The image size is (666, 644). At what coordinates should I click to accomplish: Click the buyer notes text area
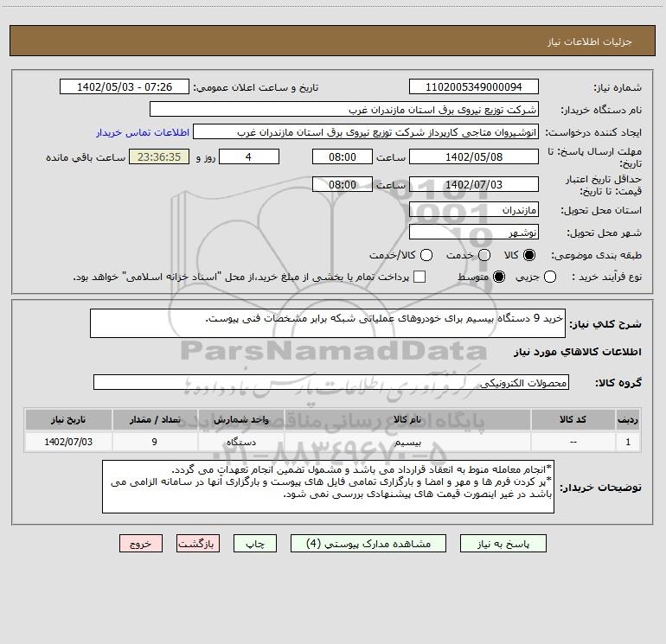(329, 487)
